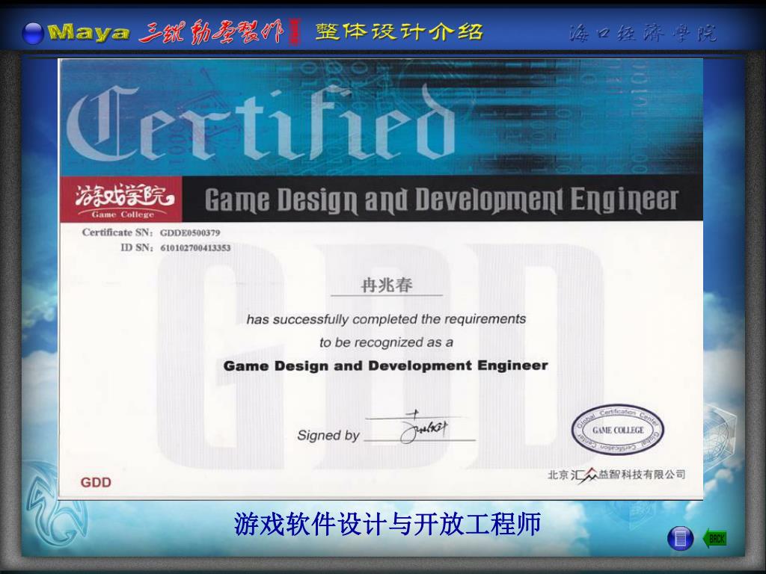Click the red 游戏学院 Game College logo
Image resolution: width=766 pixels, height=574 pixels.
(x=121, y=199)
